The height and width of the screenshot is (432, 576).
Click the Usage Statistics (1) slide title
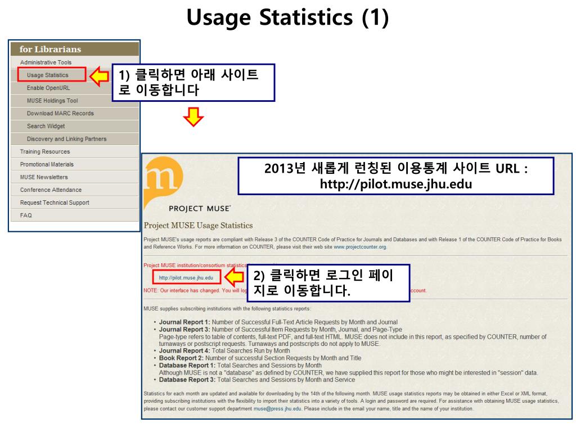click(x=287, y=17)
